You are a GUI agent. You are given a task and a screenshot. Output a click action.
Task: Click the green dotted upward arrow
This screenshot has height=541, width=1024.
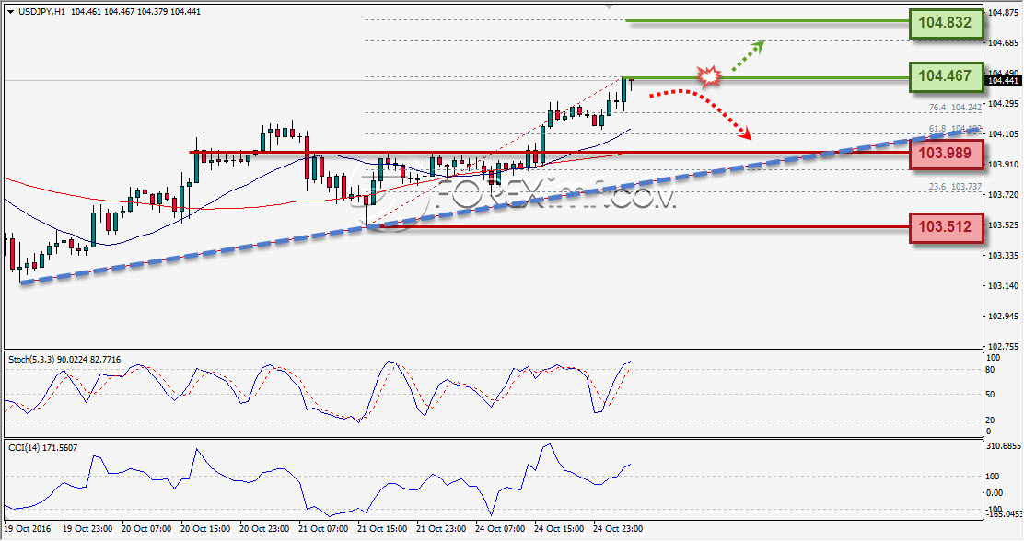(x=747, y=55)
